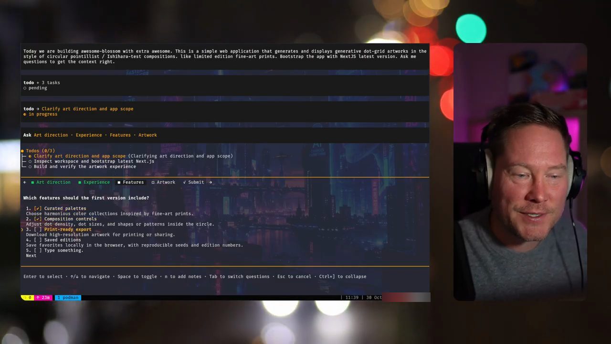This screenshot has width=611, height=344.
Task: Check the 'Type something.' custom option
Action: coord(38,250)
